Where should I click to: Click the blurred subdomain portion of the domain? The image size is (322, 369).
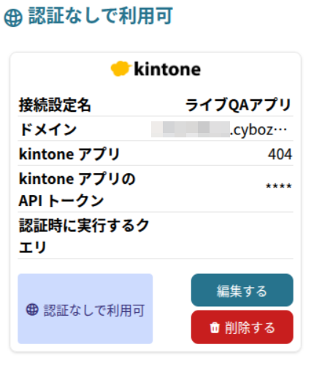(191, 129)
